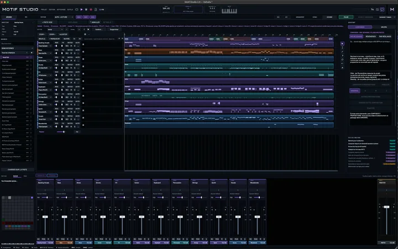The height and width of the screenshot is (249, 398).
Task: Click the purple dot on the pad grid
Action: point(32,198)
